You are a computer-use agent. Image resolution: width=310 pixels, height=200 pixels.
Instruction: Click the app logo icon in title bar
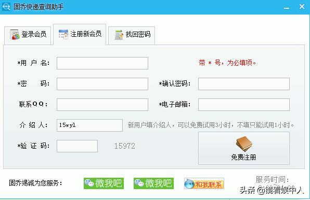[x=6, y=7]
